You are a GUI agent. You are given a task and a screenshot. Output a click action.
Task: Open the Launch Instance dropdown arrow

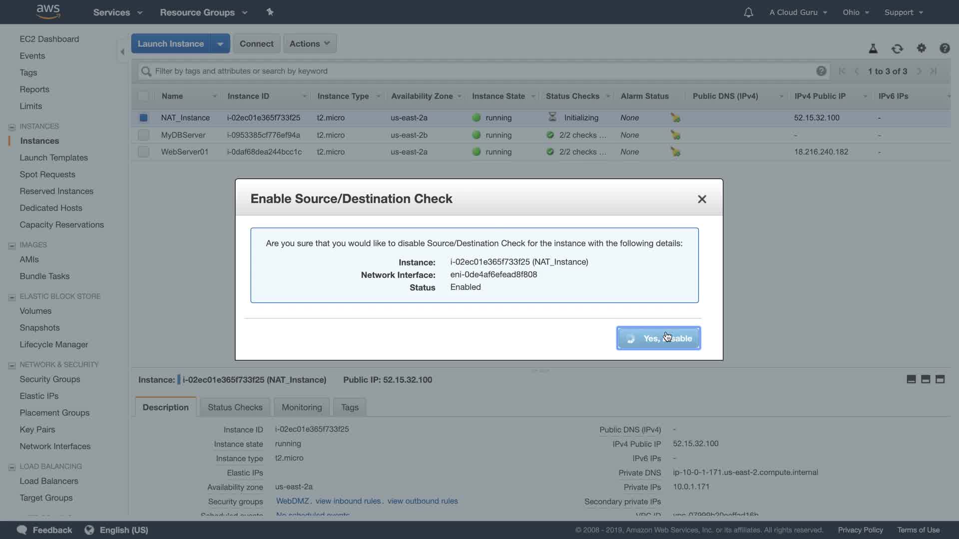point(220,43)
